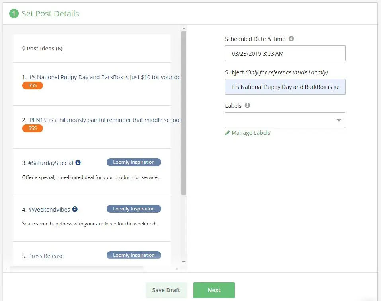Open the Labels dropdown arrow
The width and height of the screenshot is (381, 301).
339,120
